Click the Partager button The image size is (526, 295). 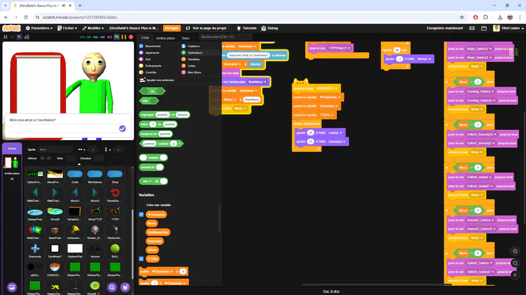point(171,28)
